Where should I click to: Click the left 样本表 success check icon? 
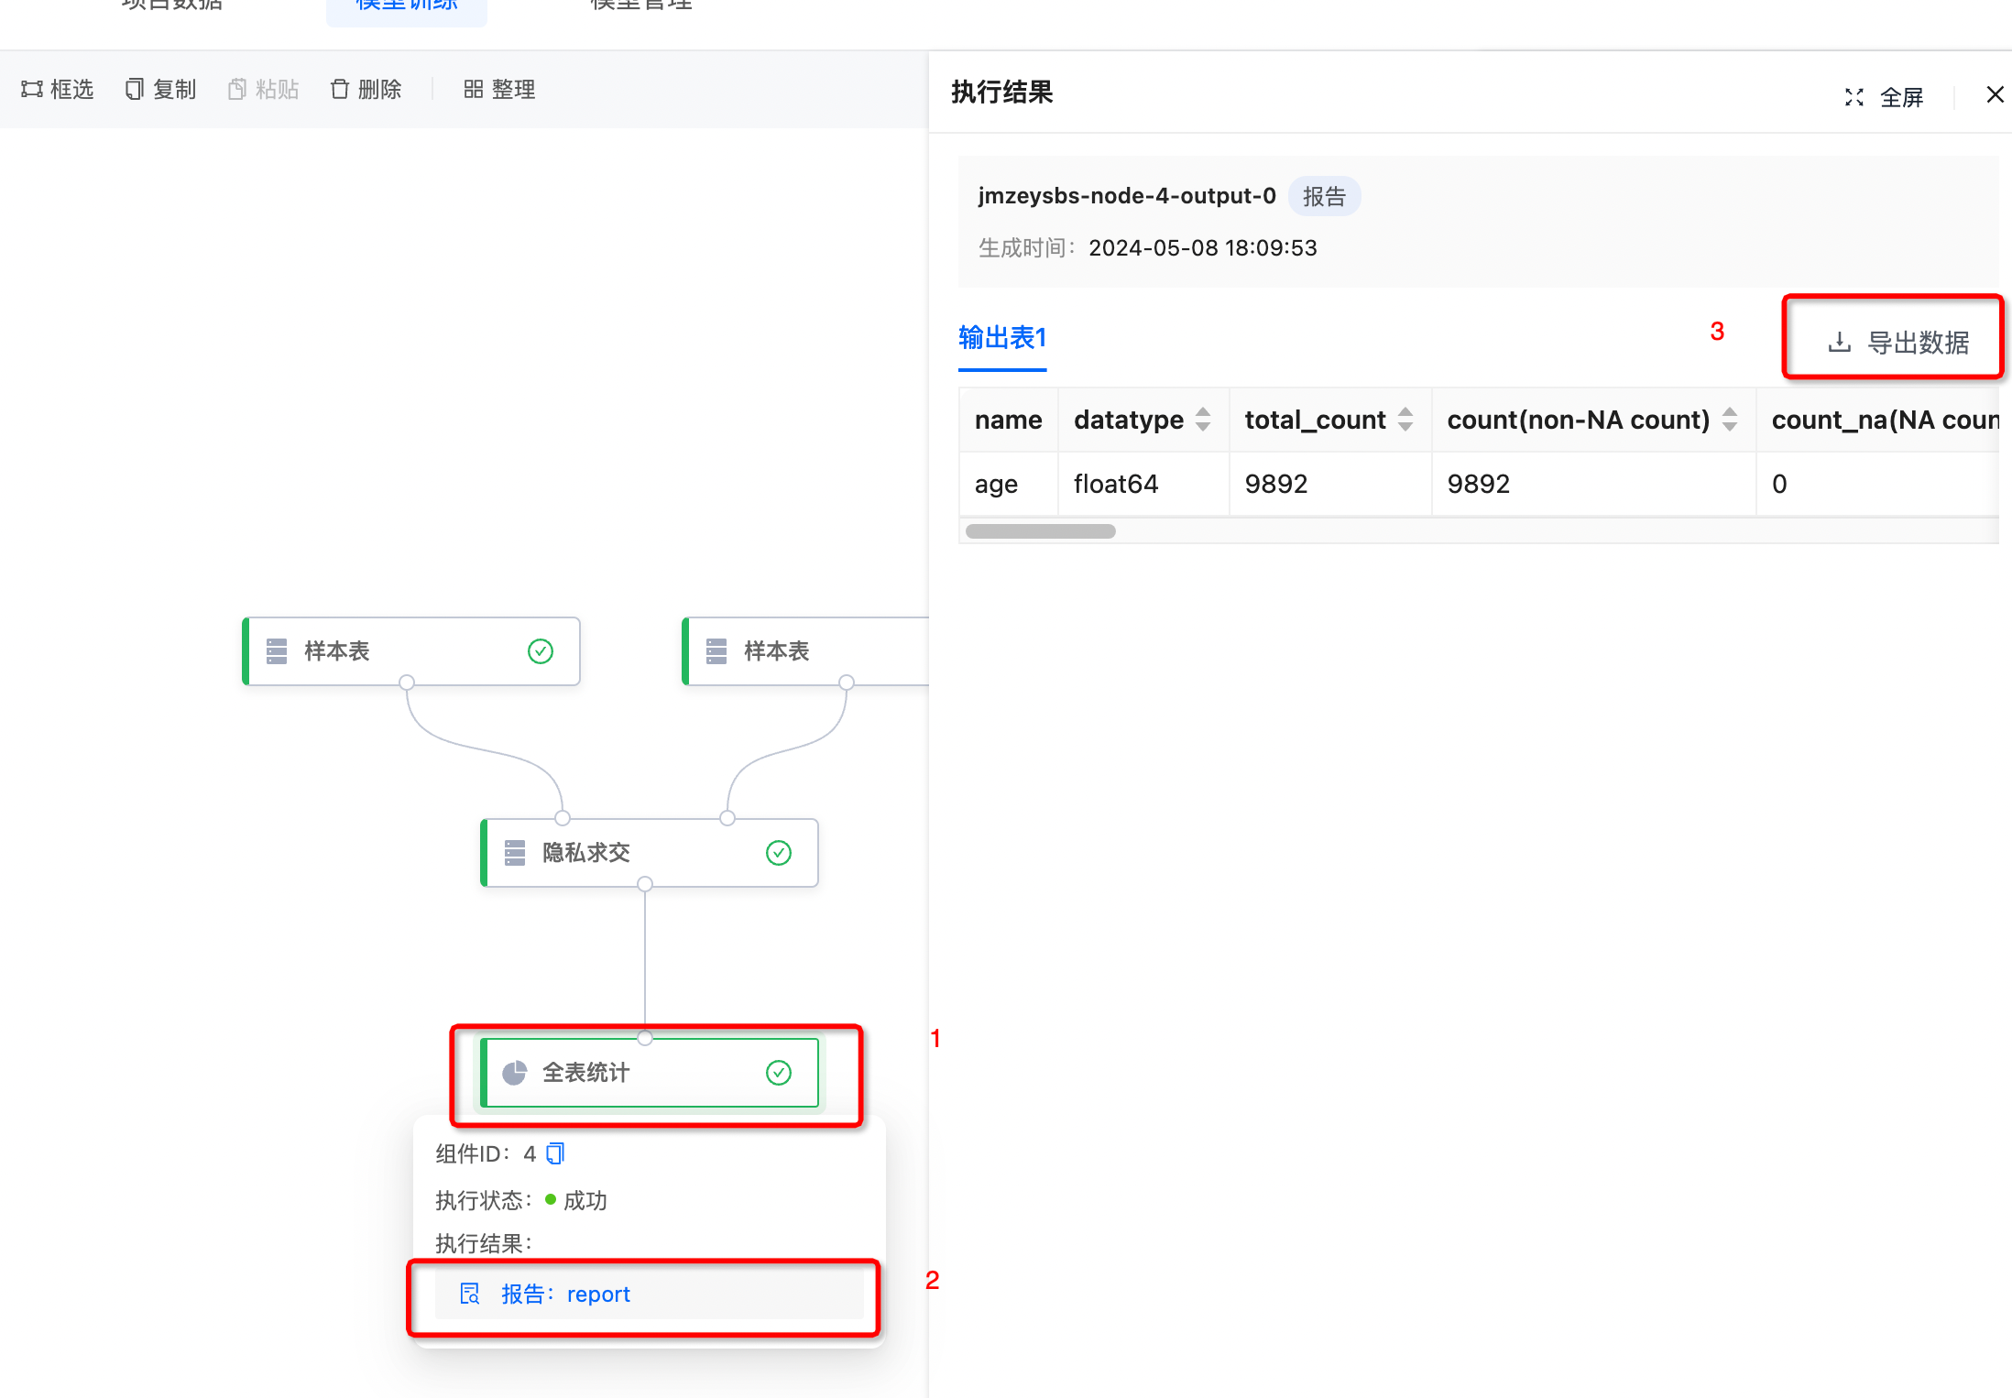[x=541, y=651]
